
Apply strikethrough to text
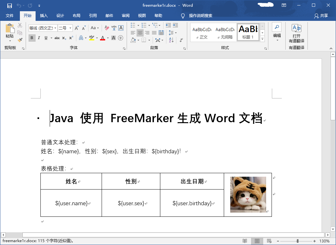(57, 38)
